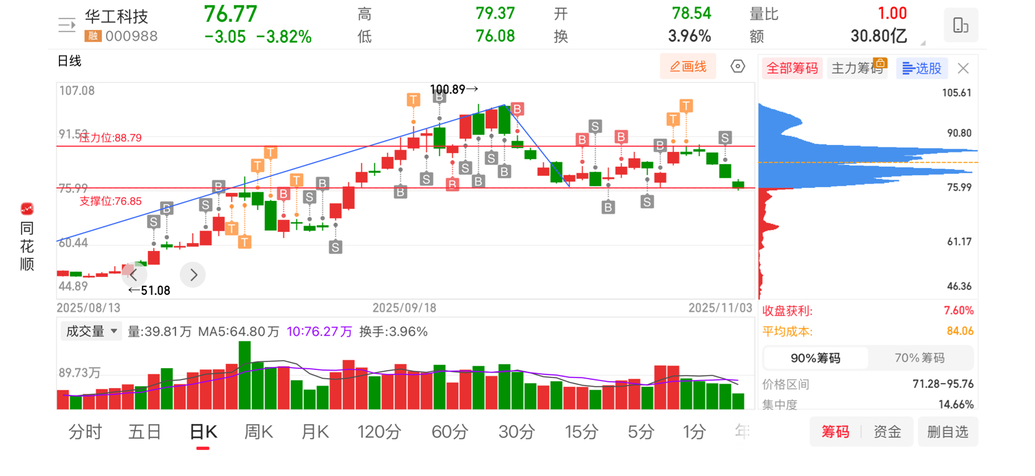Switch to 五日 chart

pyautogui.click(x=144, y=432)
